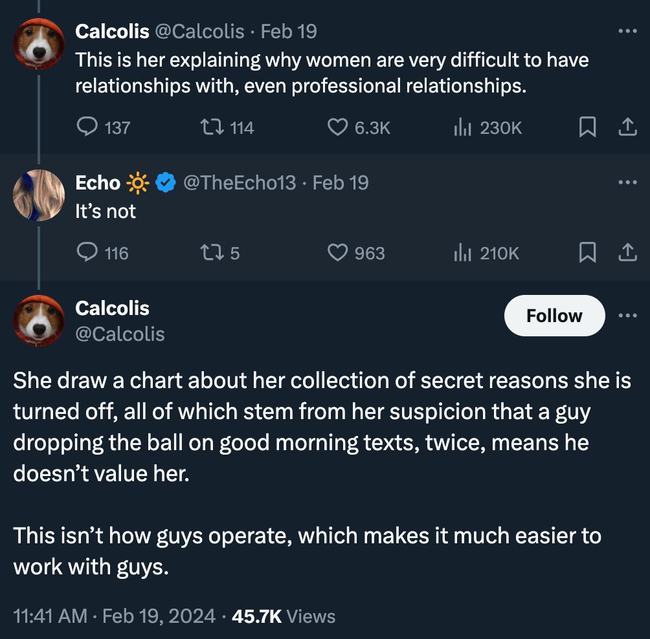The height and width of the screenshot is (639, 650).
Task: Open more options on first Calcolis tweet
Action: click(x=627, y=31)
